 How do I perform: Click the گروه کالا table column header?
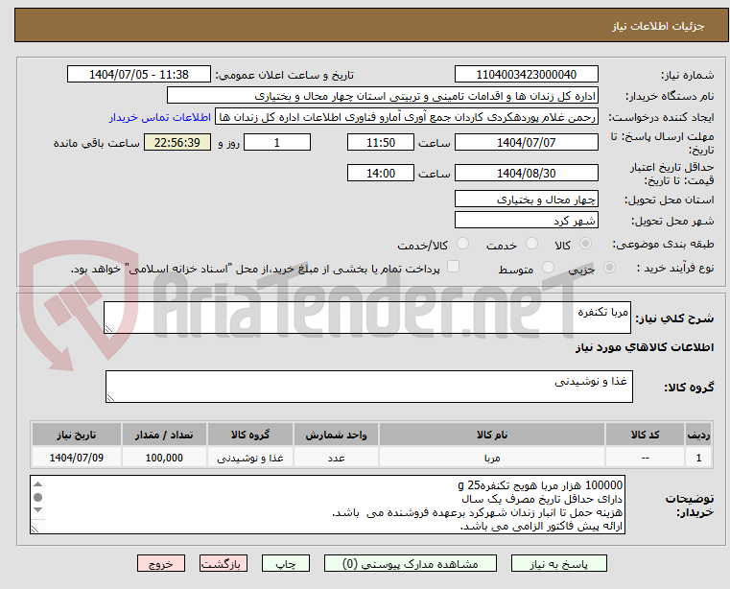point(250,435)
